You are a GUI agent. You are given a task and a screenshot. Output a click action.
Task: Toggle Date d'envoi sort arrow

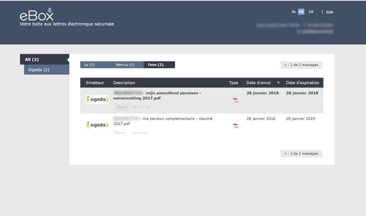tap(278, 83)
